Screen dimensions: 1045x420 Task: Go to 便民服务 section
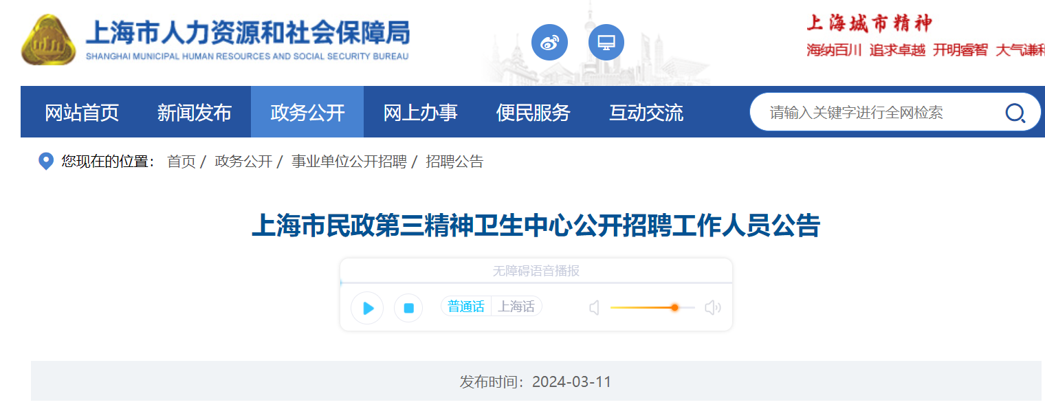[x=533, y=112]
